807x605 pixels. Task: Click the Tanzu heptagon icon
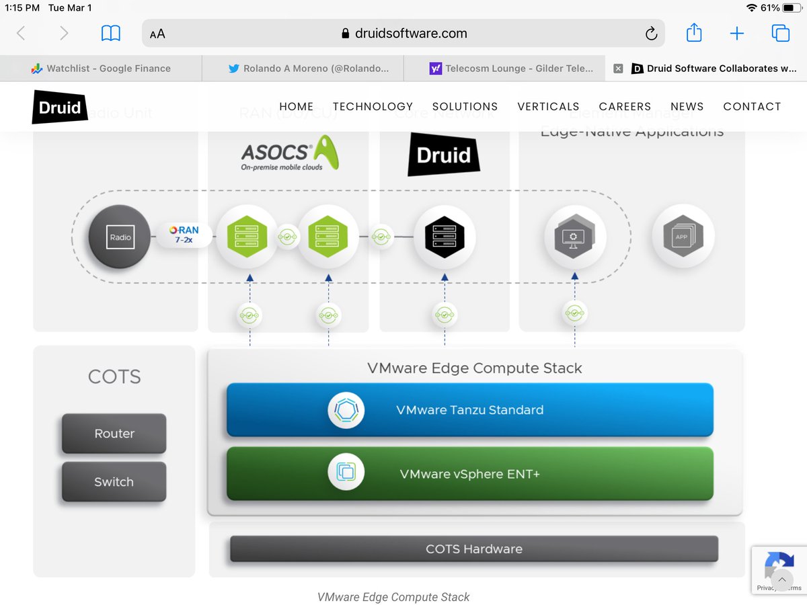point(346,409)
